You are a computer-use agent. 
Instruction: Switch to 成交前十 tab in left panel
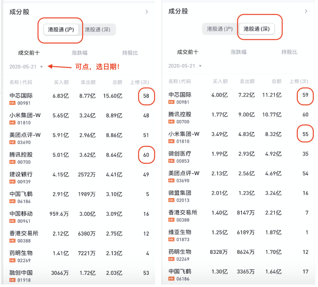pos(29,53)
